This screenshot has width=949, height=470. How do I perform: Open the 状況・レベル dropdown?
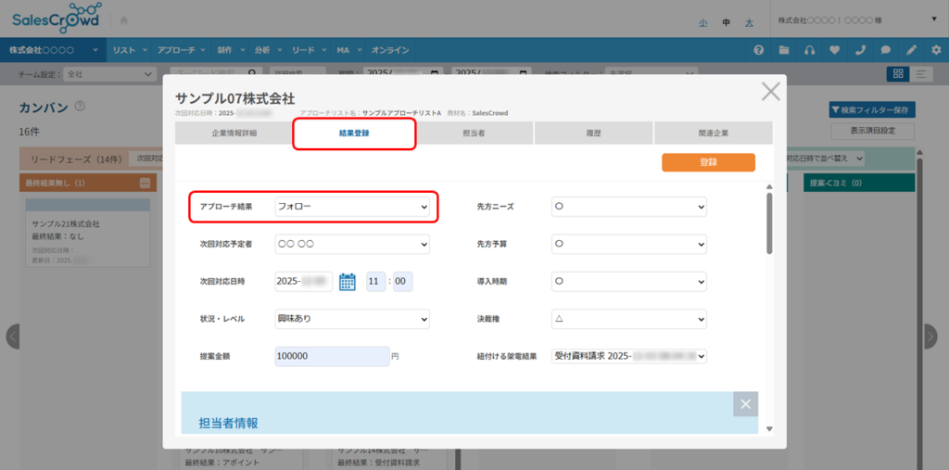tap(353, 319)
